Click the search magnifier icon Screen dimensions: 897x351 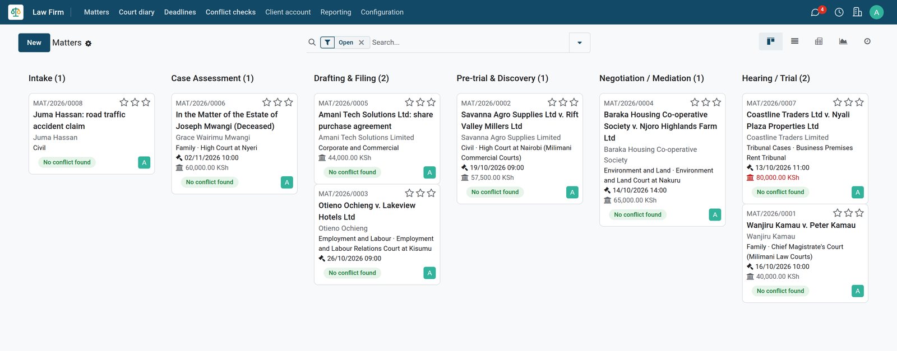(312, 42)
